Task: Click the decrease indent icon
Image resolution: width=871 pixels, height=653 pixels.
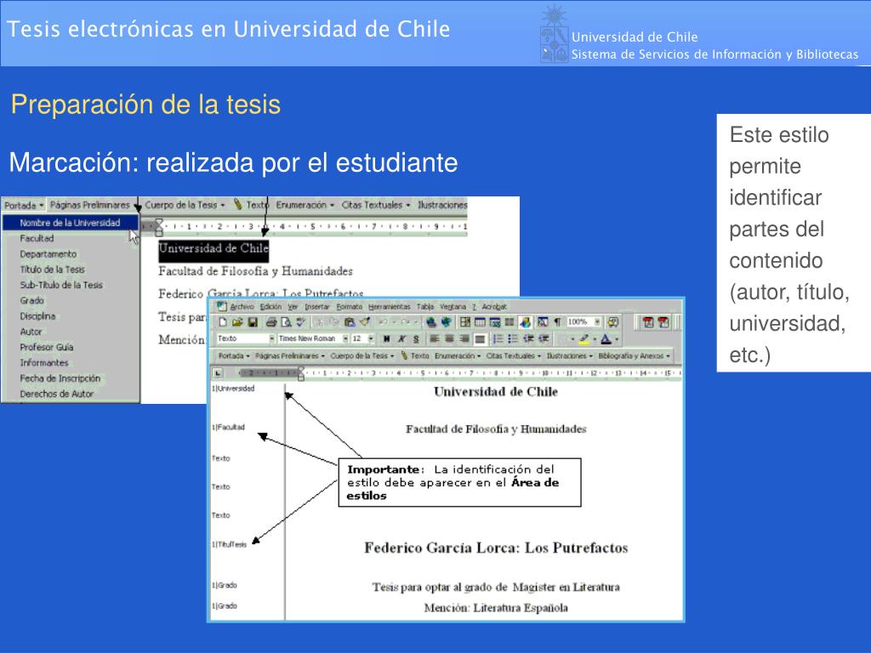Action: (x=528, y=338)
